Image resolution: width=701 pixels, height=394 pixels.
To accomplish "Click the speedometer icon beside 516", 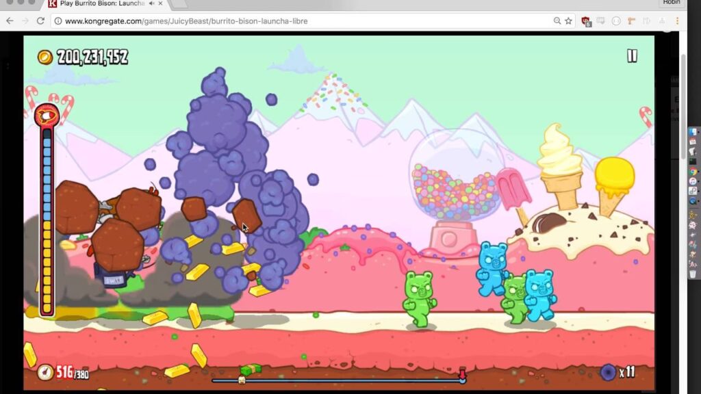I will pyautogui.click(x=45, y=372).
